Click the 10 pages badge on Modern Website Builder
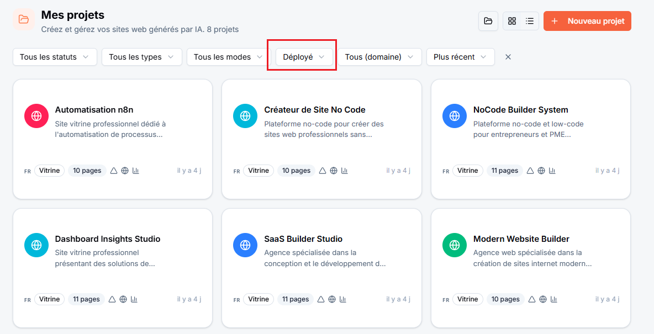Image resolution: width=654 pixels, height=334 pixels. 505,299
